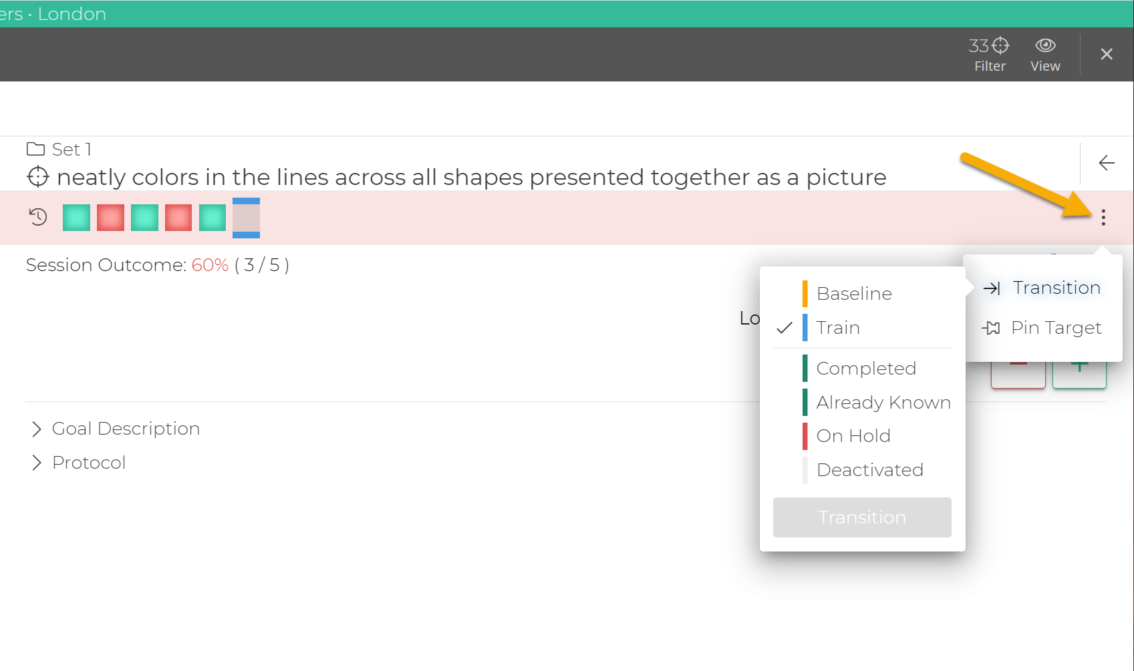Collapse the panel with the back arrow

coord(1107,162)
